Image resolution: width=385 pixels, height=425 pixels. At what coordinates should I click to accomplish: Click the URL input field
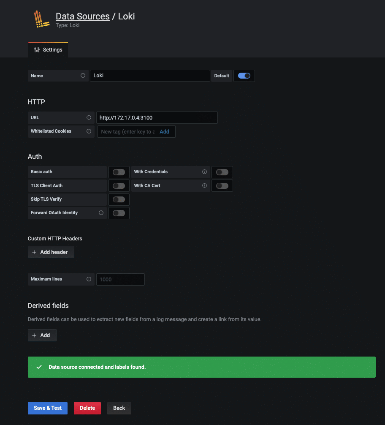[x=157, y=117]
